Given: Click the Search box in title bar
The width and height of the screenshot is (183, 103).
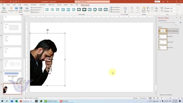Looking at the screenshot, I should 92,2.
